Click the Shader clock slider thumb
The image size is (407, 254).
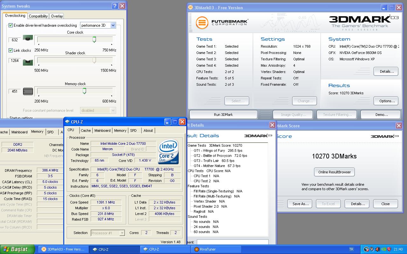[x=94, y=60]
